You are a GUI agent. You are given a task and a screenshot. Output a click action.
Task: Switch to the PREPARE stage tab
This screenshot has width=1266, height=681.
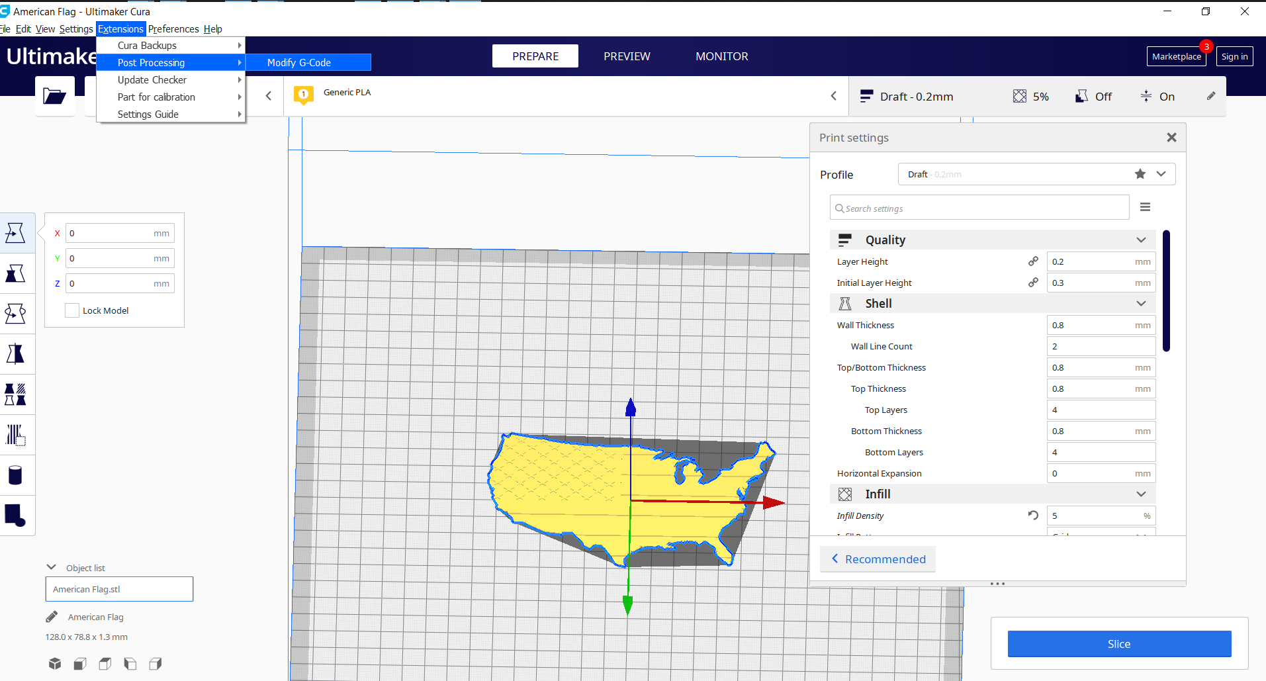coord(535,56)
